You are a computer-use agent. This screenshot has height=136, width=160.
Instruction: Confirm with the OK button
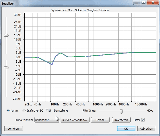126,129
